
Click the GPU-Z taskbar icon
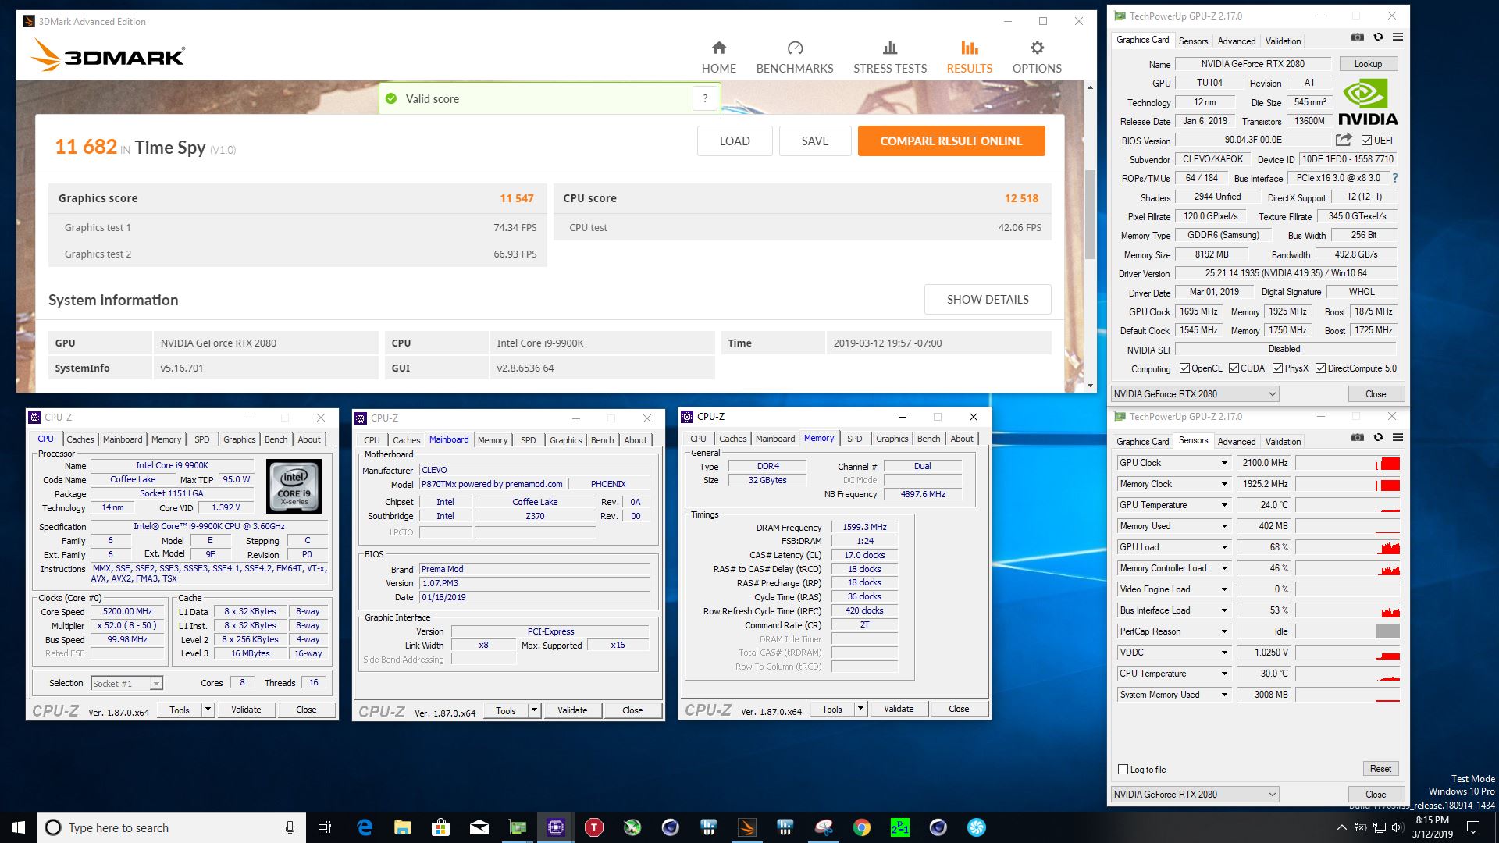tap(518, 827)
